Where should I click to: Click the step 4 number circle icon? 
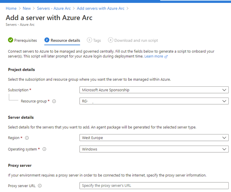(110, 40)
